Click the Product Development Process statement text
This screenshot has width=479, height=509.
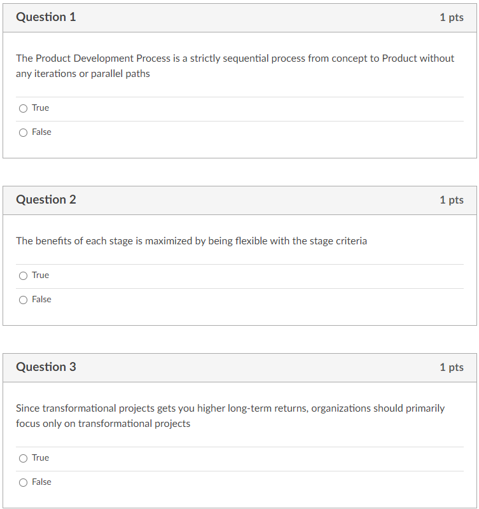[x=235, y=66]
